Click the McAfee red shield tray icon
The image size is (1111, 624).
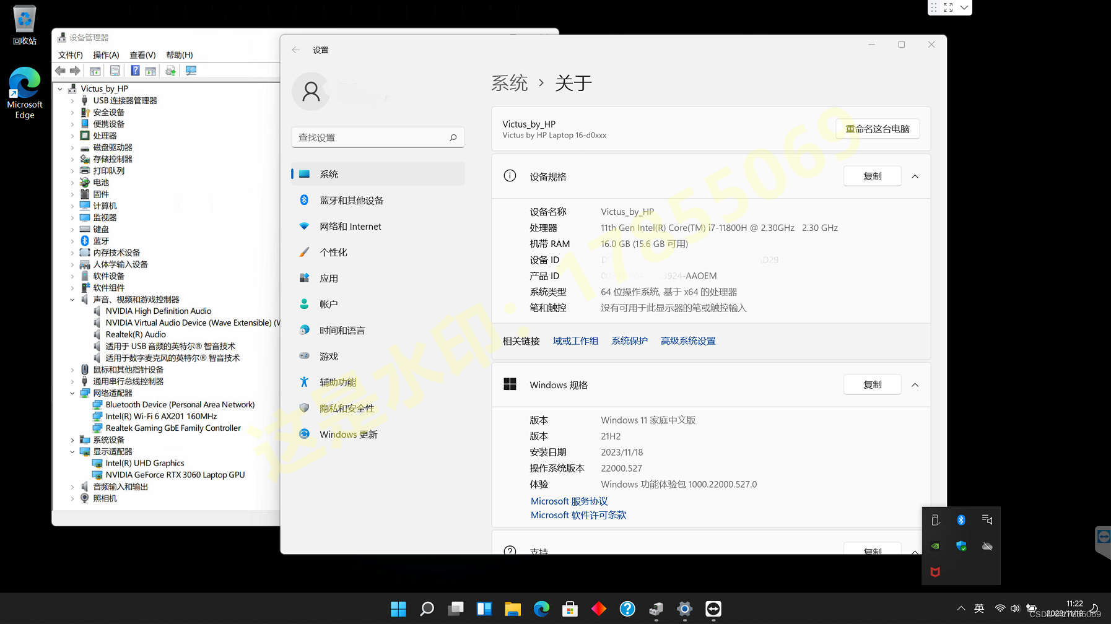coord(935,572)
